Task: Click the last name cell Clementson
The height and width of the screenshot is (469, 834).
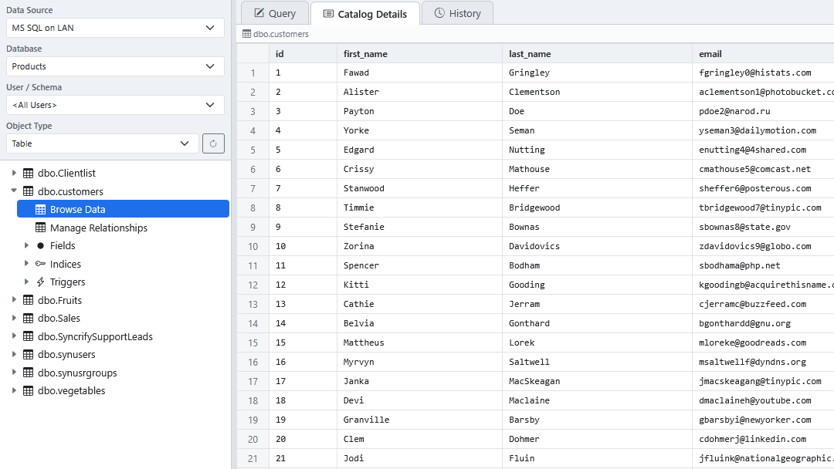Action: point(597,92)
